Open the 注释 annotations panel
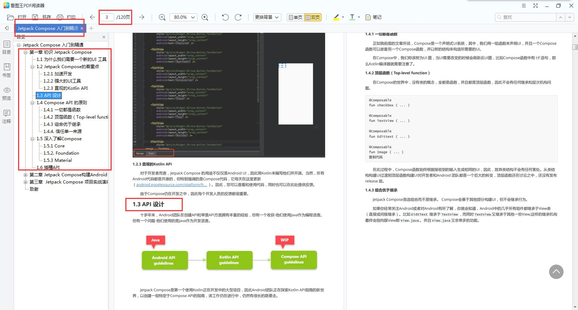This screenshot has height=310, width=578. pos(7,116)
